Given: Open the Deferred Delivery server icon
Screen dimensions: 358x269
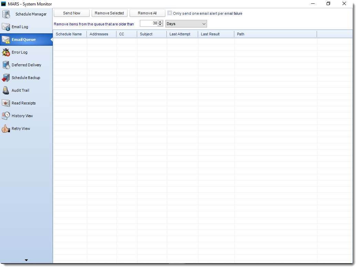Looking at the screenshot, I should click(x=6, y=65).
